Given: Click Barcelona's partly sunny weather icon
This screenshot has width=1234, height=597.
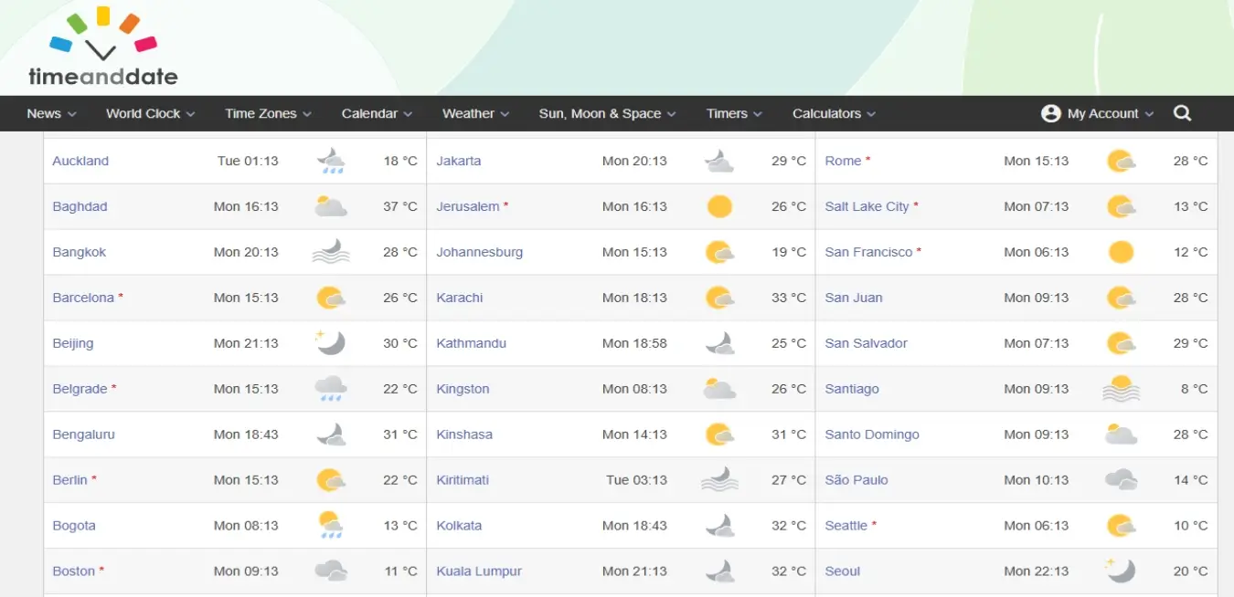Looking at the screenshot, I should [330, 298].
